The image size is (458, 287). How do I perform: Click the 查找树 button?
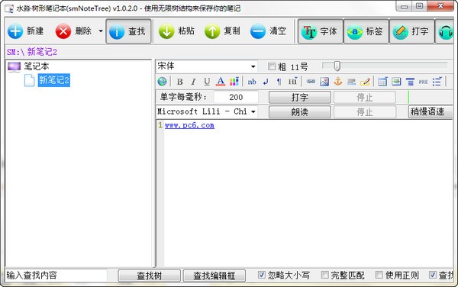click(x=150, y=276)
